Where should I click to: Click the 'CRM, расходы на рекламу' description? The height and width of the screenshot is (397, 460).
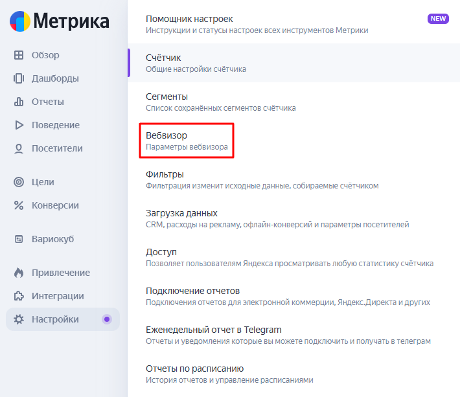pos(277,225)
